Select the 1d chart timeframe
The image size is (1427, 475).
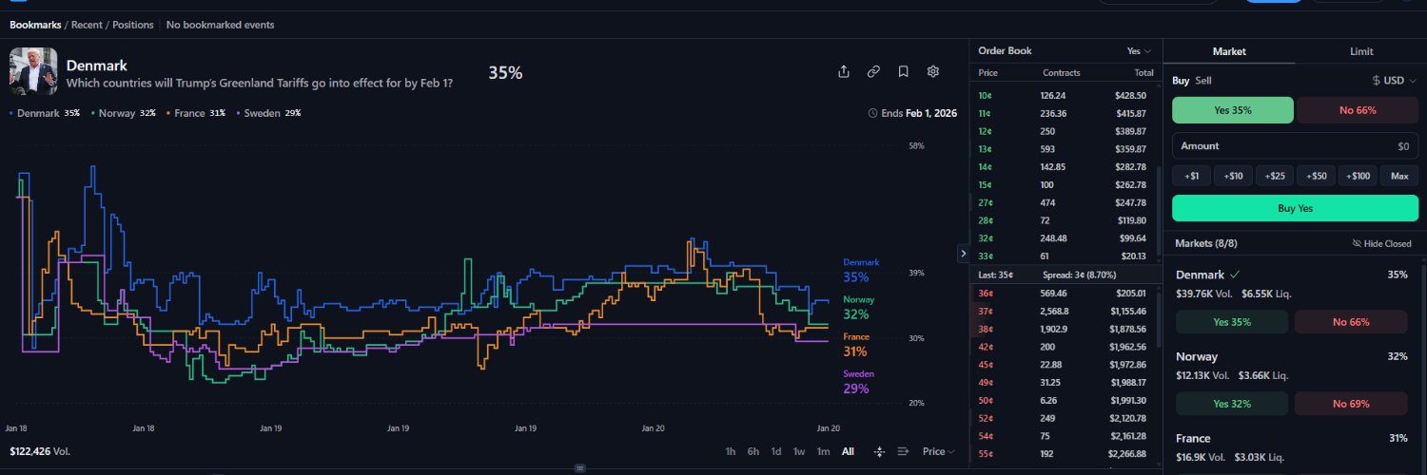click(x=776, y=451)
